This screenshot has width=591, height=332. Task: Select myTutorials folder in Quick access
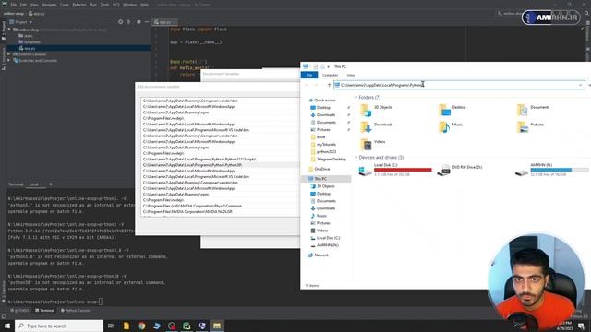click(326, 145)
